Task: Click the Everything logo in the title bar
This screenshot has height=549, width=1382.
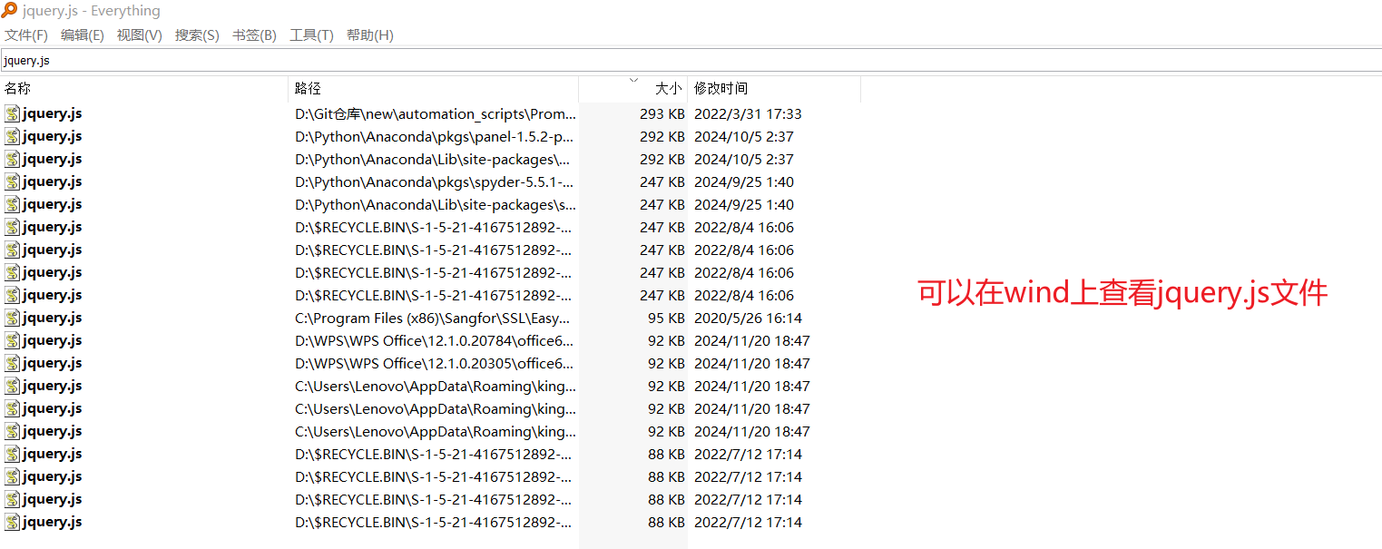Action: tap(12, 10)
